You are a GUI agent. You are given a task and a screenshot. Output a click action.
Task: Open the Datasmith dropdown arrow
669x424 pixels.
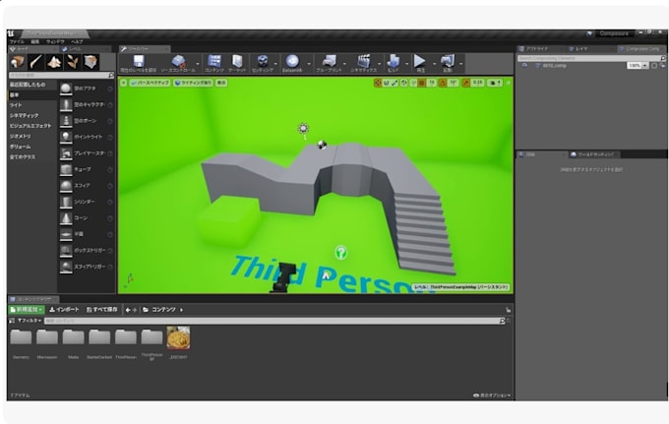(309, 64)
